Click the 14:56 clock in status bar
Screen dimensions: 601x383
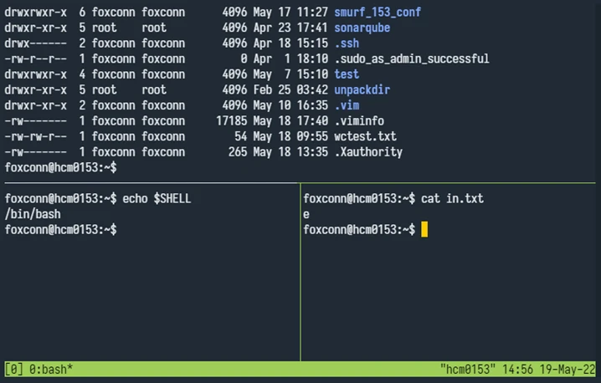(x=518, y=369)
